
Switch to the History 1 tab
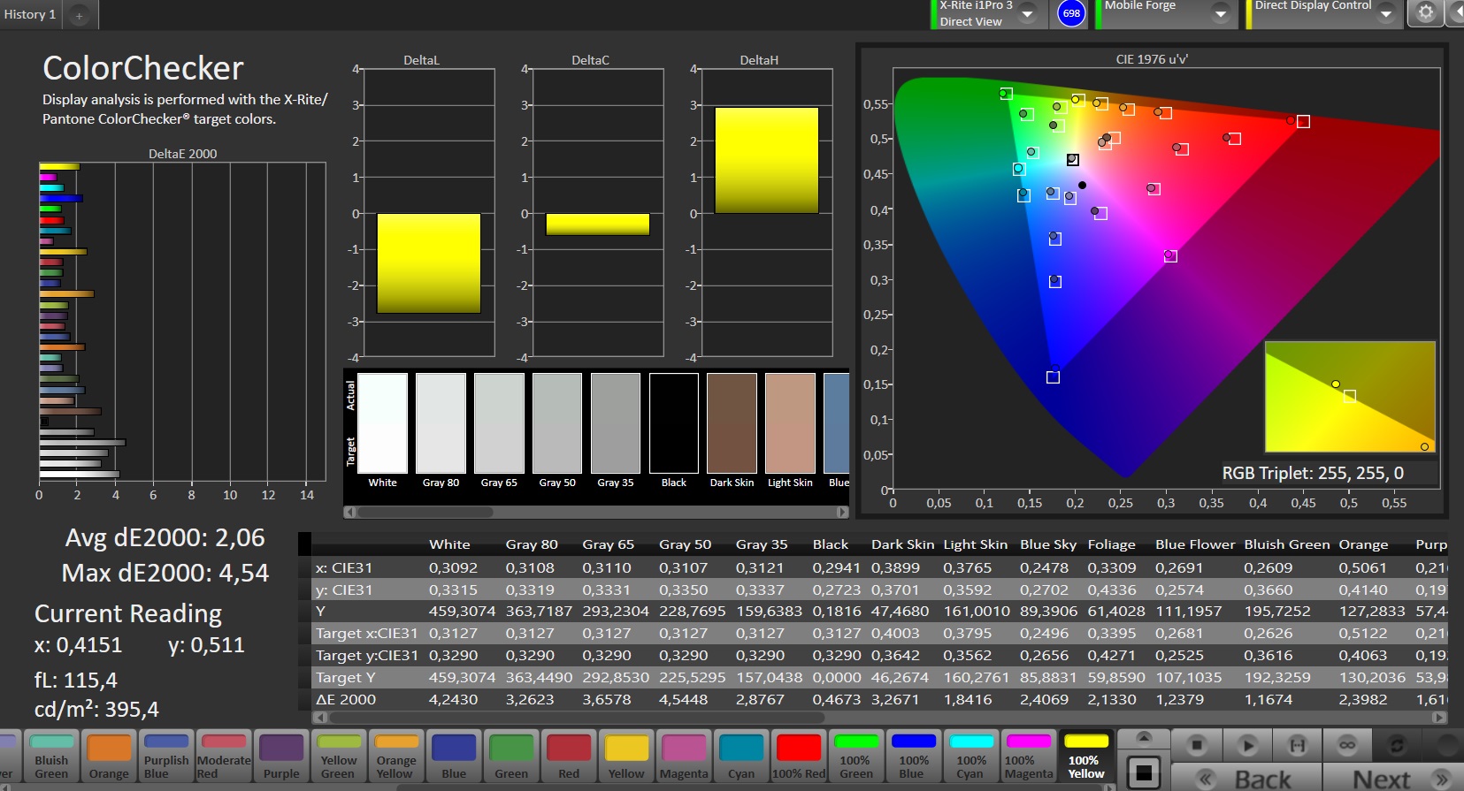click(30, 14)
